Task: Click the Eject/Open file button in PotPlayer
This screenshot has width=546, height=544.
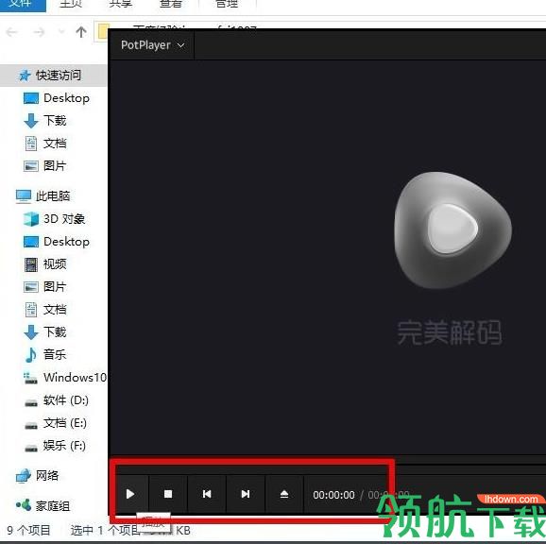Action: (x=284, y=494)
